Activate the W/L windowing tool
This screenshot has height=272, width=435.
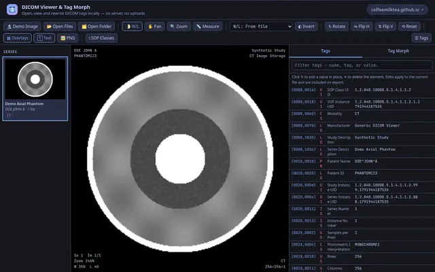(x=133, y=27)
